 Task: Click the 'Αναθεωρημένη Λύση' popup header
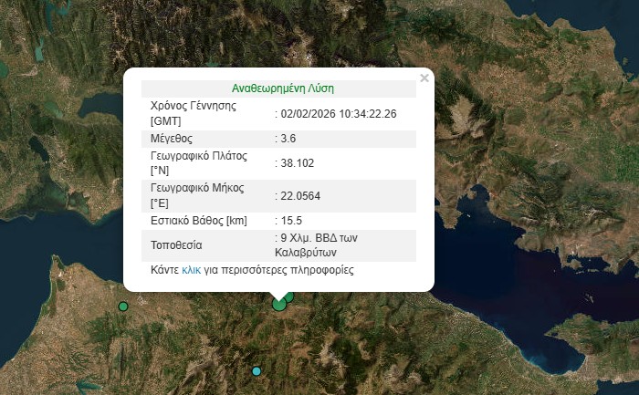pos(283,88)
